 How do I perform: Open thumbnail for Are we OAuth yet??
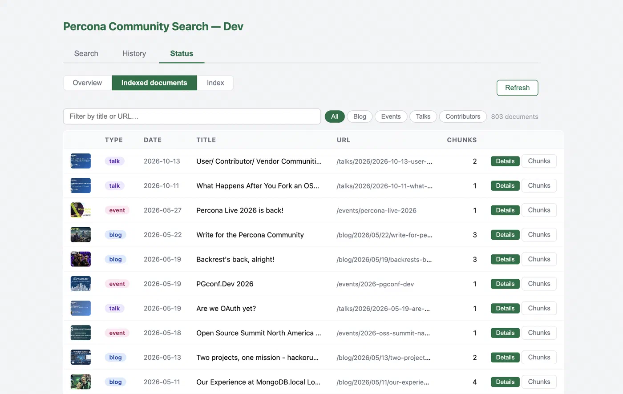81,308
